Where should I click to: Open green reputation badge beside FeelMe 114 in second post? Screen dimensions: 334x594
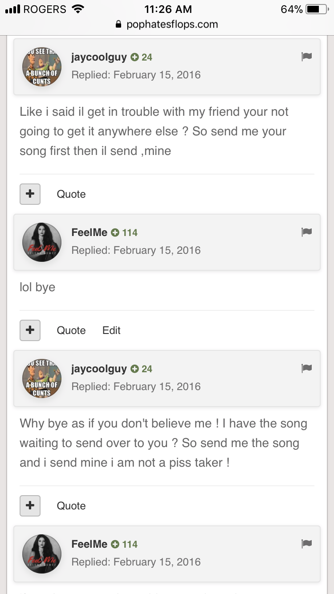pos(124,232)
